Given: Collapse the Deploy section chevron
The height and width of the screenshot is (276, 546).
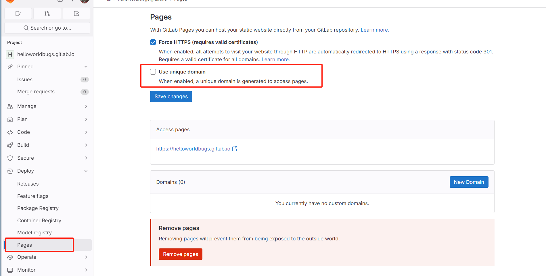Looking at the screenshot, I should tap(86, 171).
